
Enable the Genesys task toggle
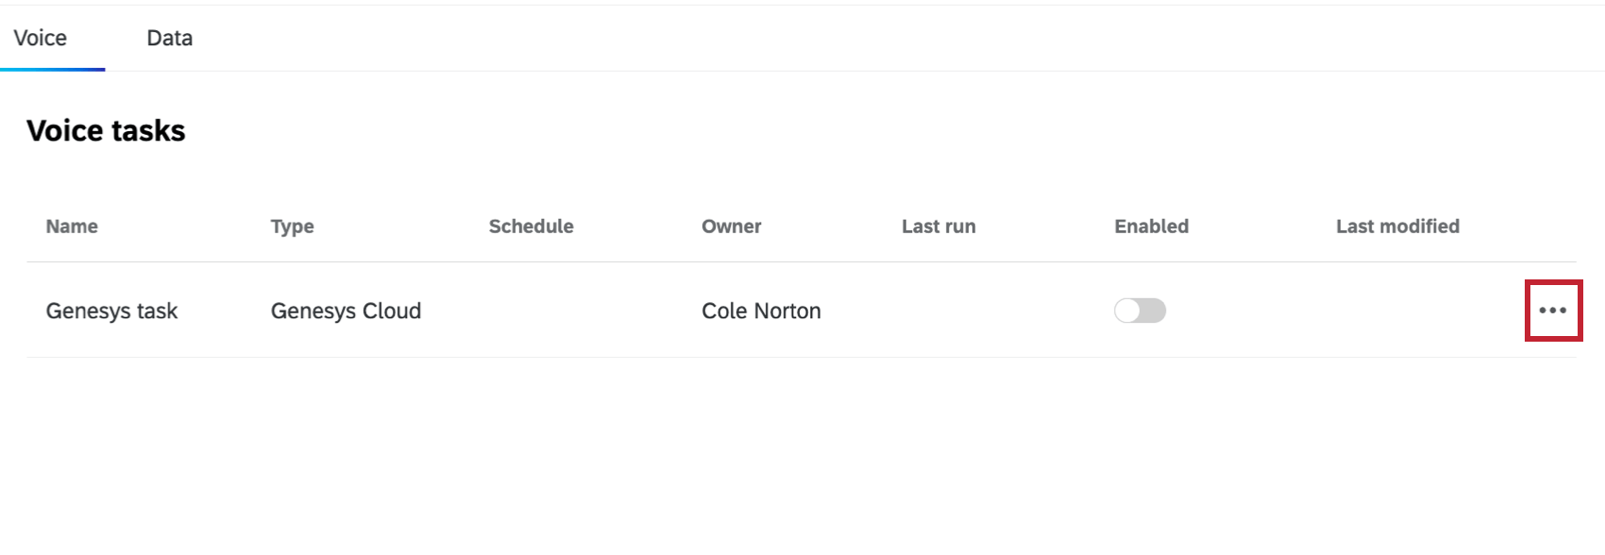coord(1140,311)
